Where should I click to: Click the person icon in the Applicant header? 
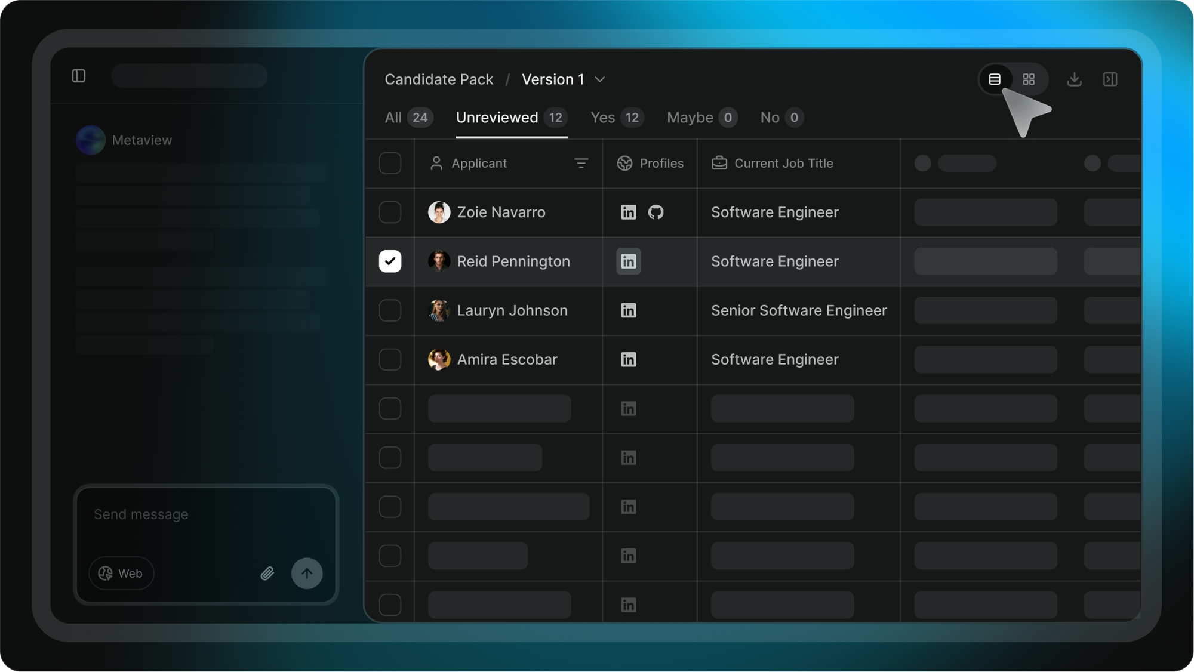click(x=436, y=163)
